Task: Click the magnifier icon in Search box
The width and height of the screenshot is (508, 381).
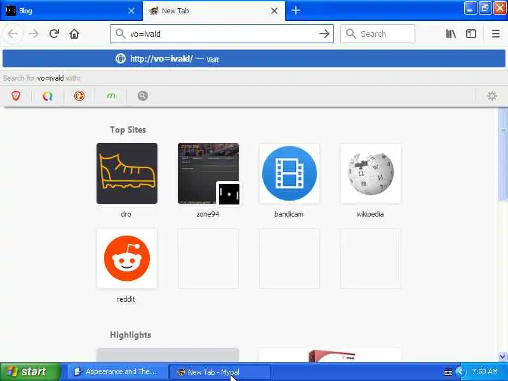Action: [x=351, y=34]
